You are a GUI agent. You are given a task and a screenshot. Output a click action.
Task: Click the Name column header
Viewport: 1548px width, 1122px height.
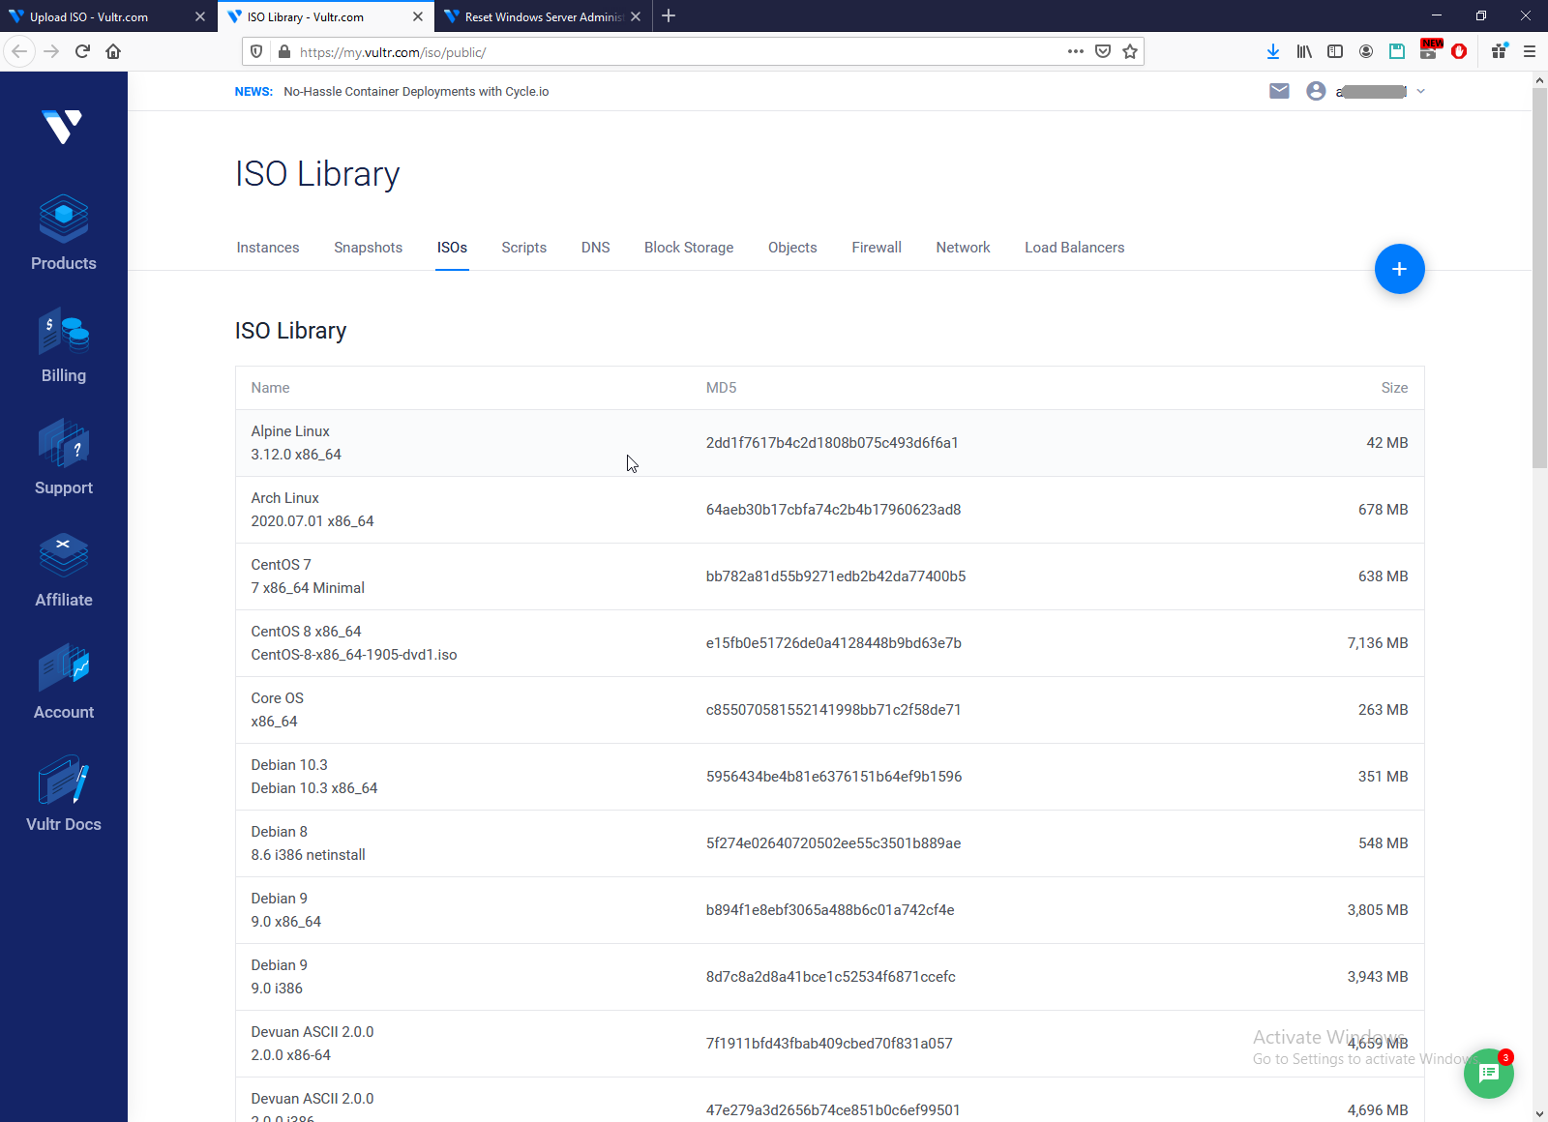pos(270,388)
